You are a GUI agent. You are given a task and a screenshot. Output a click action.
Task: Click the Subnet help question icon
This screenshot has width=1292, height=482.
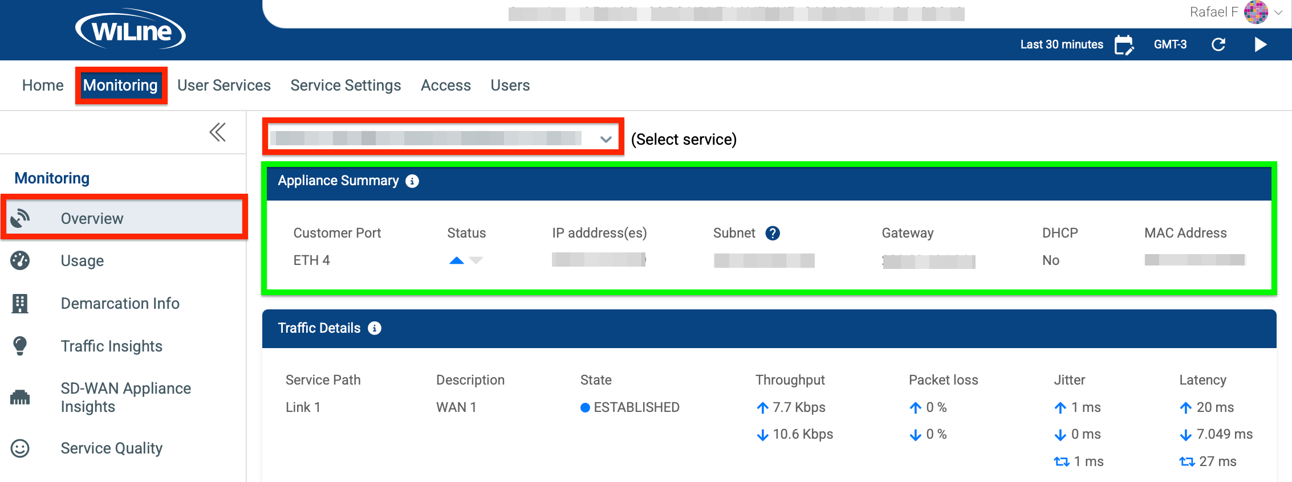pos(773,233)
